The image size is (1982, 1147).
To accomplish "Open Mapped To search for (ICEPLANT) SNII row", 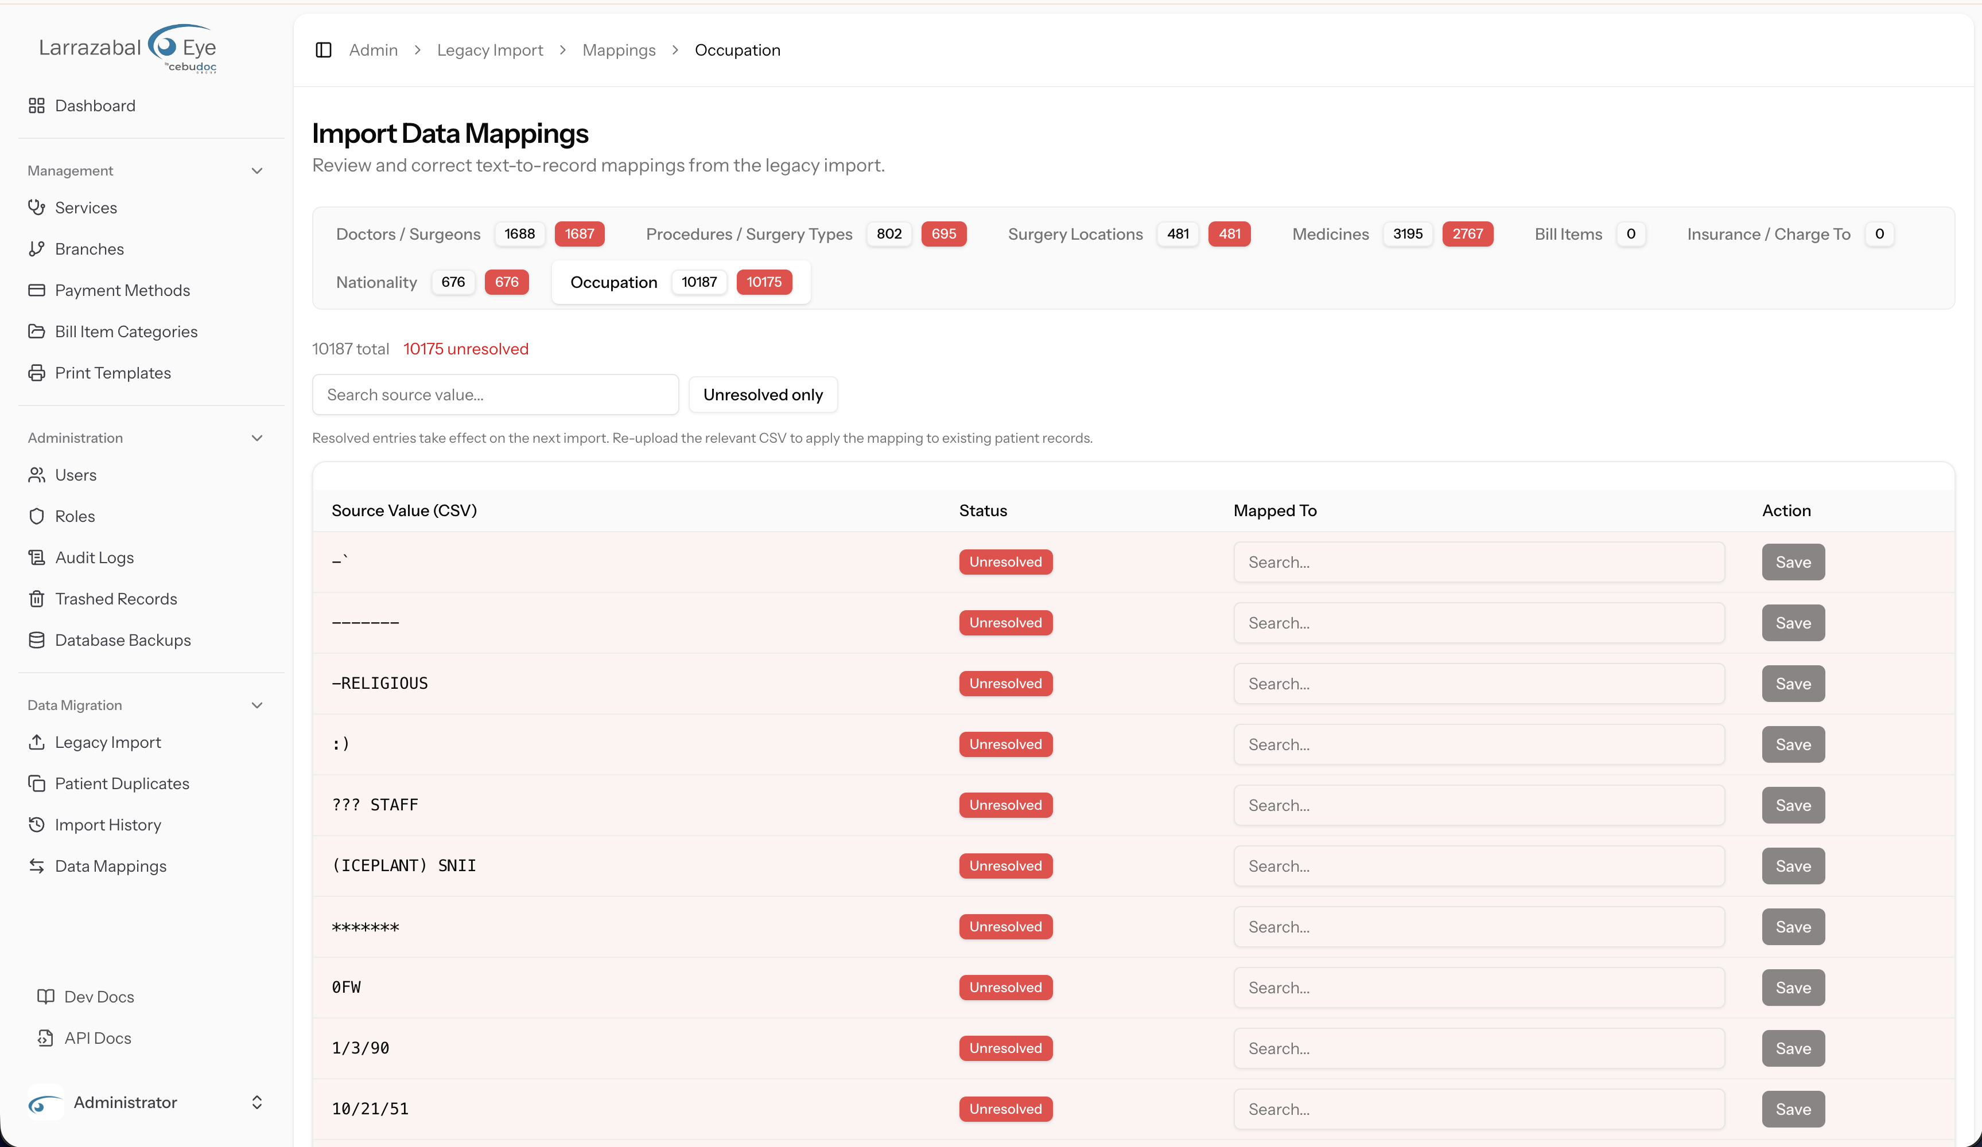I will click(x=1479, y=867).
